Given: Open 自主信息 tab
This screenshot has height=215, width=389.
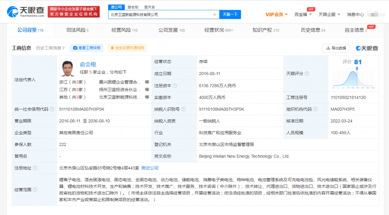Looking at the screenshot, I should (356, 30).
